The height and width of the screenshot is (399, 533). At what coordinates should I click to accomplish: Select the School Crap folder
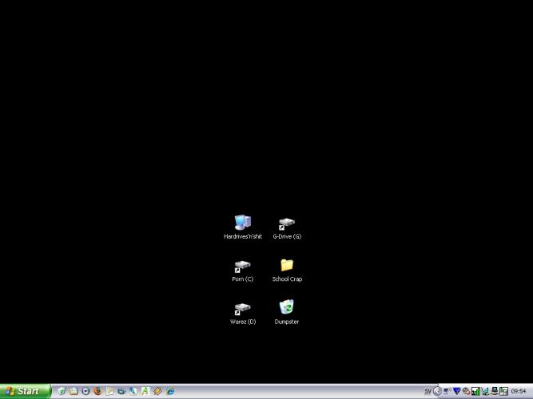pyautogui.click(x=287, y=271)
